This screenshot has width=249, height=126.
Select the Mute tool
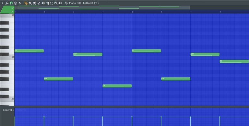[43, 3]
